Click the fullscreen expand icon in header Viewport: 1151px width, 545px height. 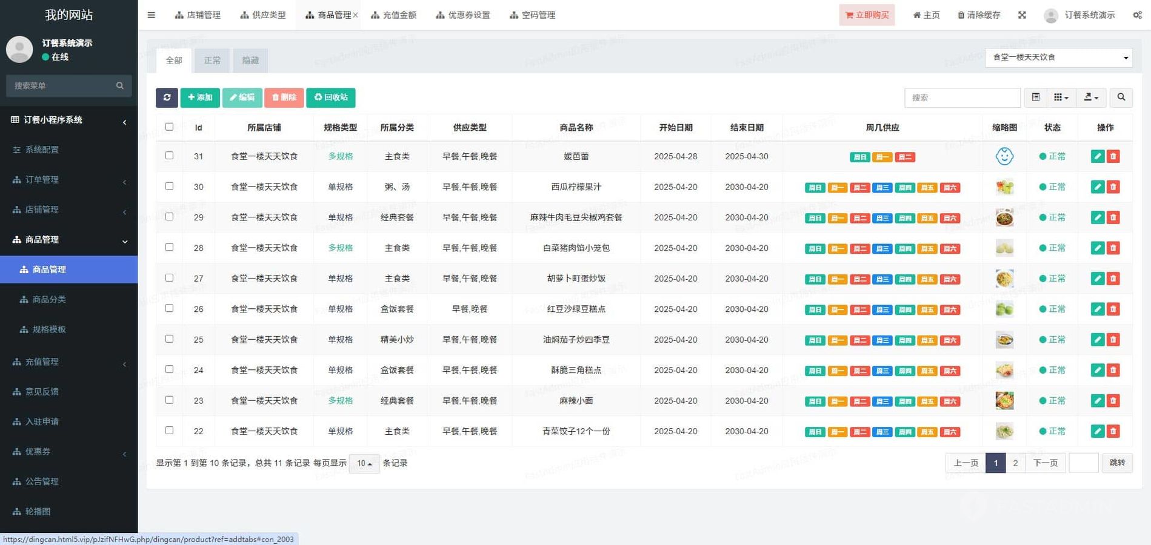pos(1022,15)
